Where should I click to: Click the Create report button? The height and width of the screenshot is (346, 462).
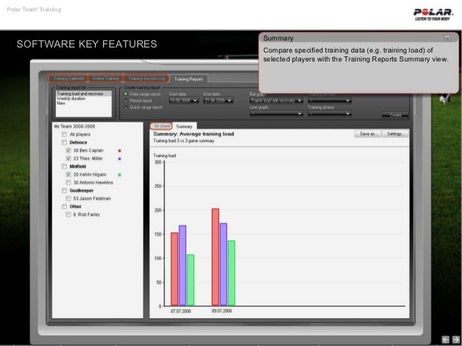395,115
